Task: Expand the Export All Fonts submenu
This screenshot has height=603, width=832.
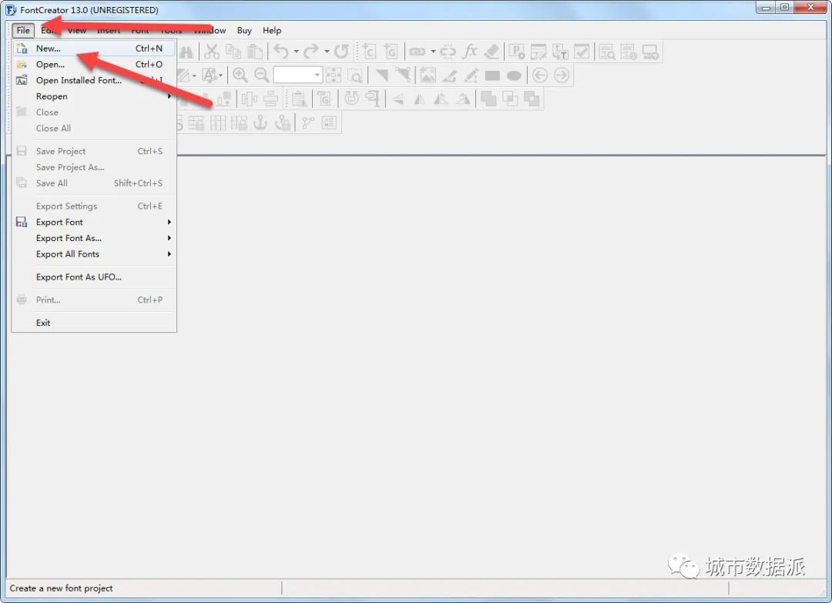Action: (x=95, y=254)
